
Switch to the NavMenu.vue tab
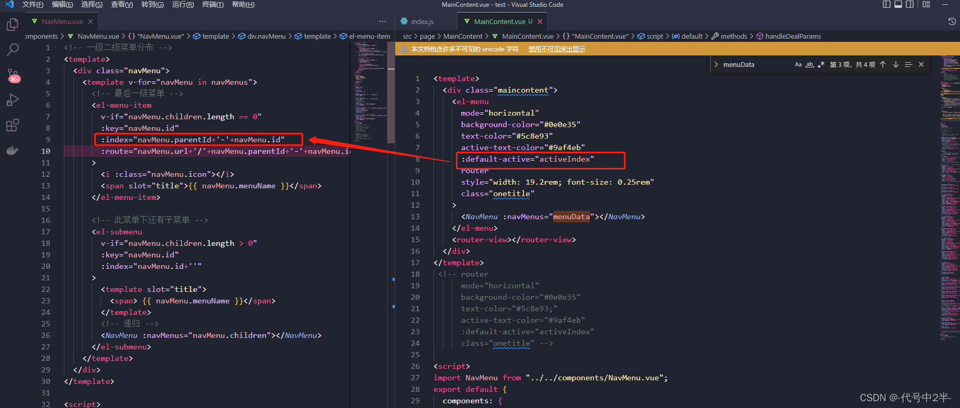(62, 21)
